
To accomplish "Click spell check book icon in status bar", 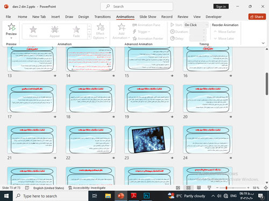I will [x=27, y=188].
